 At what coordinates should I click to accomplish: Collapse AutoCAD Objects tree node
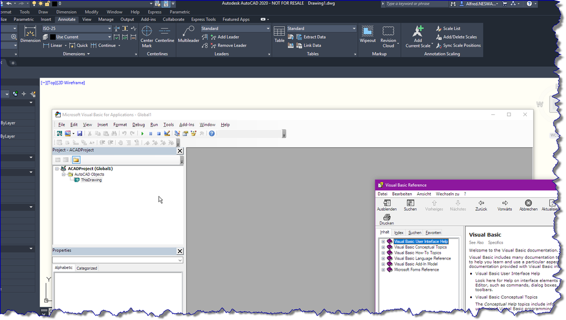pyautogui.click(x=64, y=174)
